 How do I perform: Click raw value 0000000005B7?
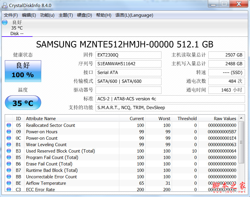coord(222,132)
